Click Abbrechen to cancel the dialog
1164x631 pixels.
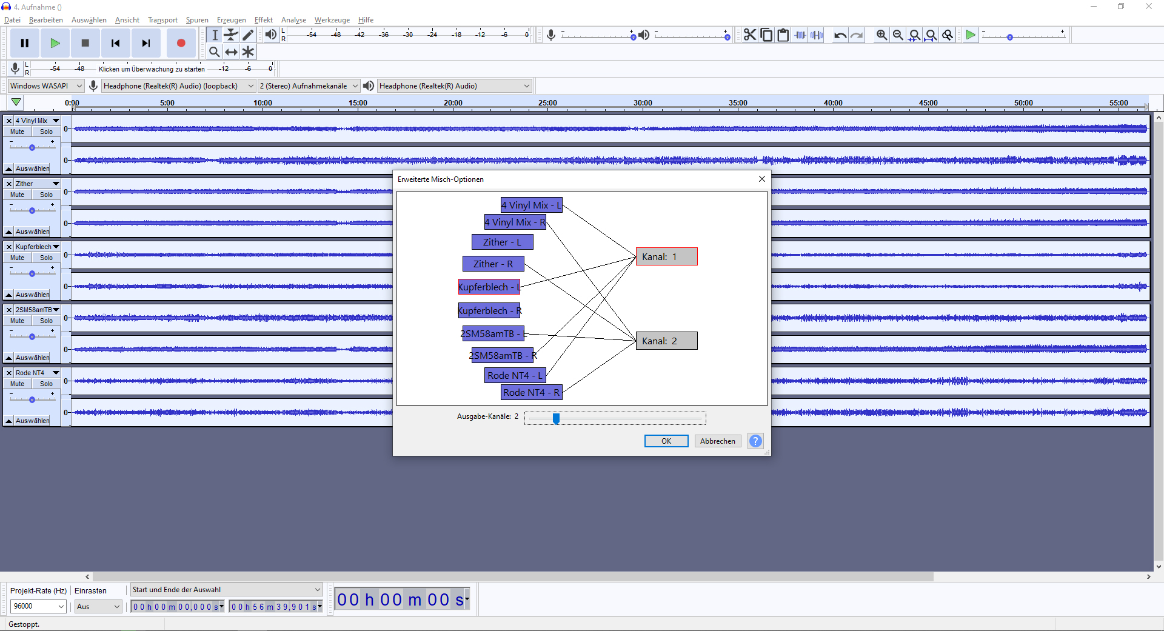point(718,441)
